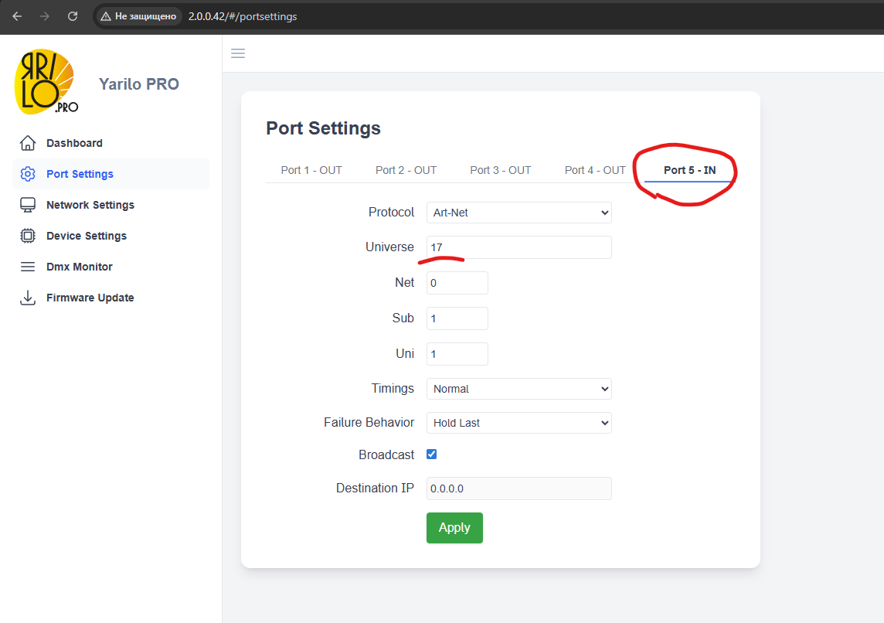Click the browser address bar URL
Image resolution: width=884 pixels, height=623 pixels.
coord(243,16)
